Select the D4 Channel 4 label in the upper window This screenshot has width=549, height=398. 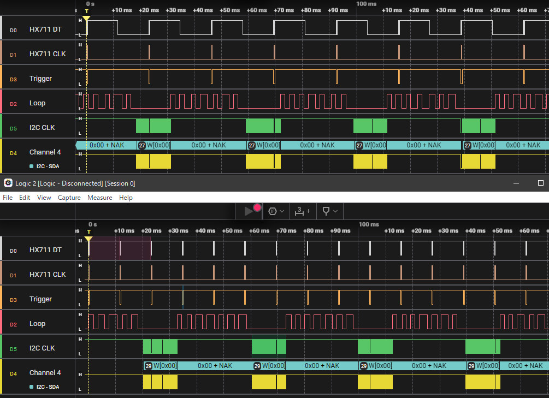tap(45, 152)
